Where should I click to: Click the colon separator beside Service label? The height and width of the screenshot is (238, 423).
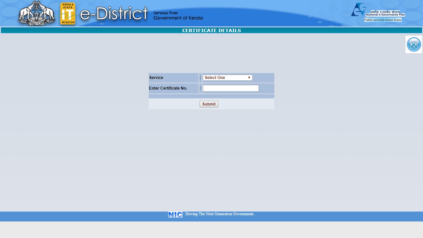(200, 78)
